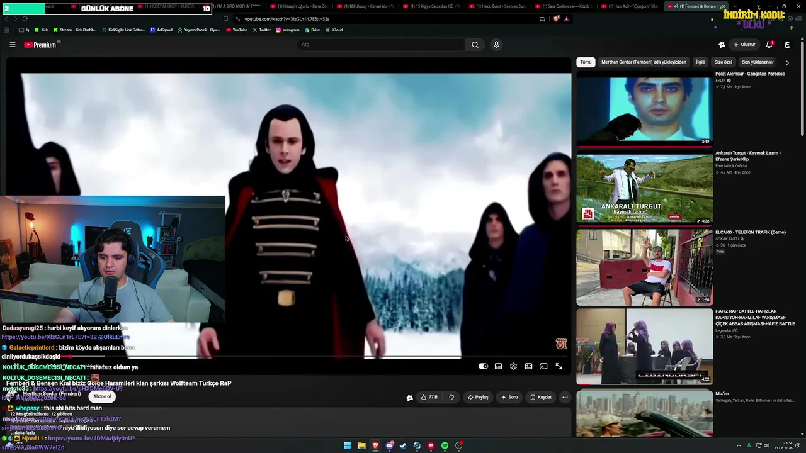
Task: Open the Instagram bookmark
Action: pos(288,30)
